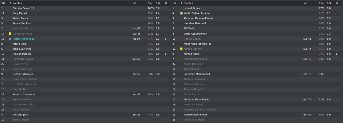Open Matías Fernández player profile
This screenshot has width=343, height=123.
click(23, 39)
